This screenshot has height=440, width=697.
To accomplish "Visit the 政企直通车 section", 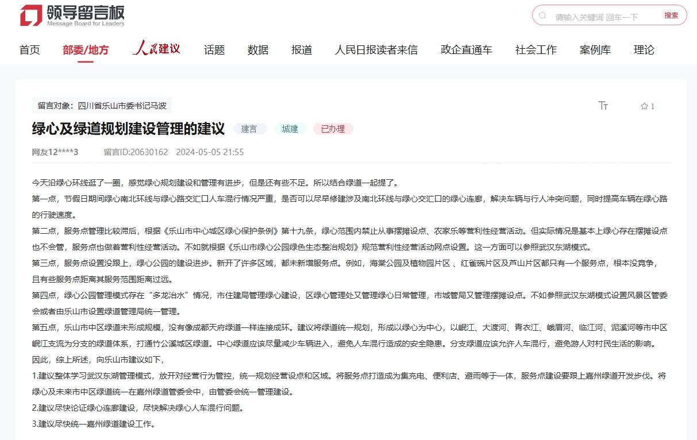I will tap(466, 50).
